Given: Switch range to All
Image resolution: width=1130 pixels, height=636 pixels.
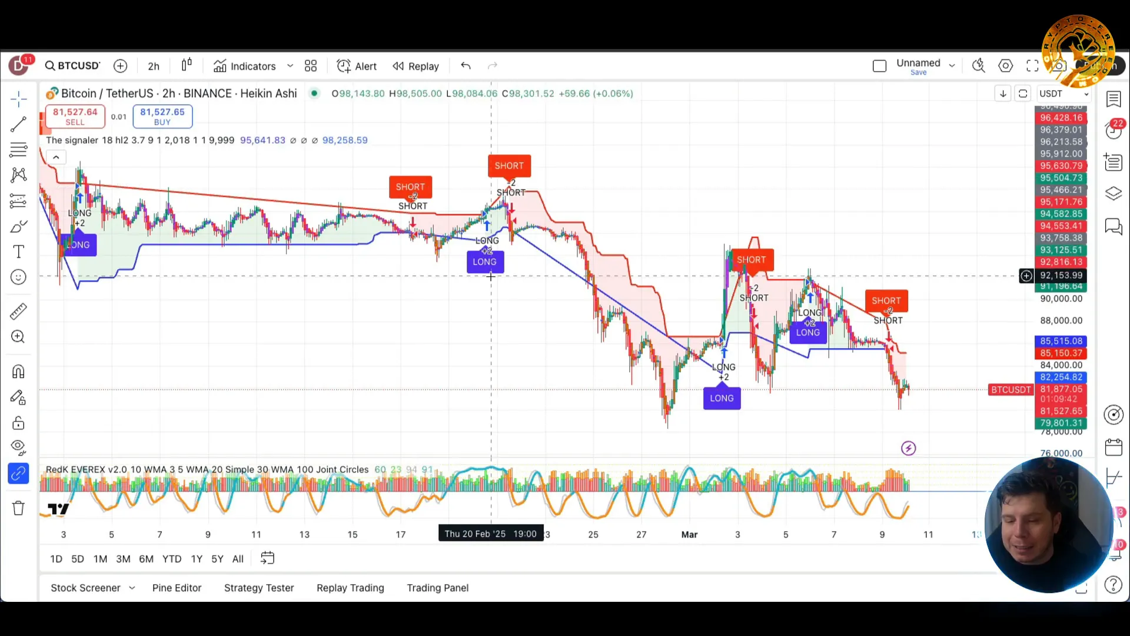Looking at the screenshot, I should tap(238, 559).
